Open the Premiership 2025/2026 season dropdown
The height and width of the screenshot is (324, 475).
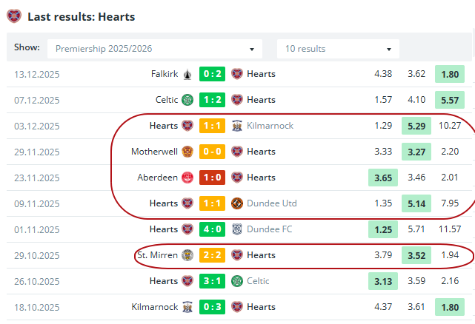(x=155, y=49)
